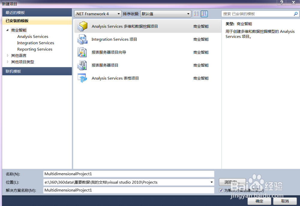300x206 pixels.
Task: Collapse the 商业智能 tree node
Action: pyautogui.click(x=7, y=30)
